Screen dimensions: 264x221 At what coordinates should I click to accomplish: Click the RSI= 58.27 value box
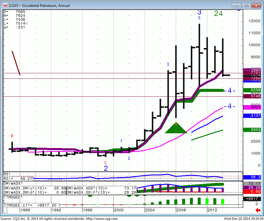coord(18,179)
